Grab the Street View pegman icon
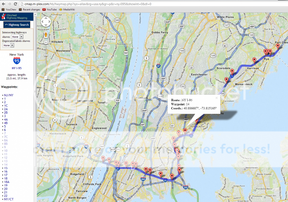The height and width of the screenshot is (202, 288). coord(46,34)
